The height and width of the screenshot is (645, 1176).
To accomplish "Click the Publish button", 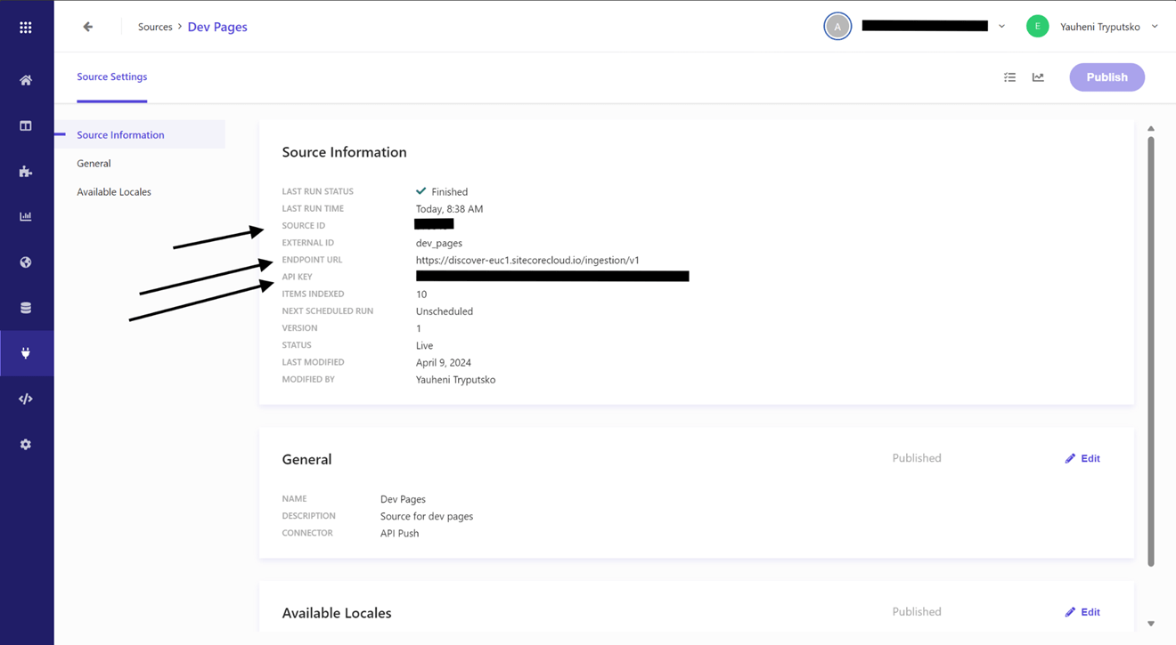I will (1107, 77).
